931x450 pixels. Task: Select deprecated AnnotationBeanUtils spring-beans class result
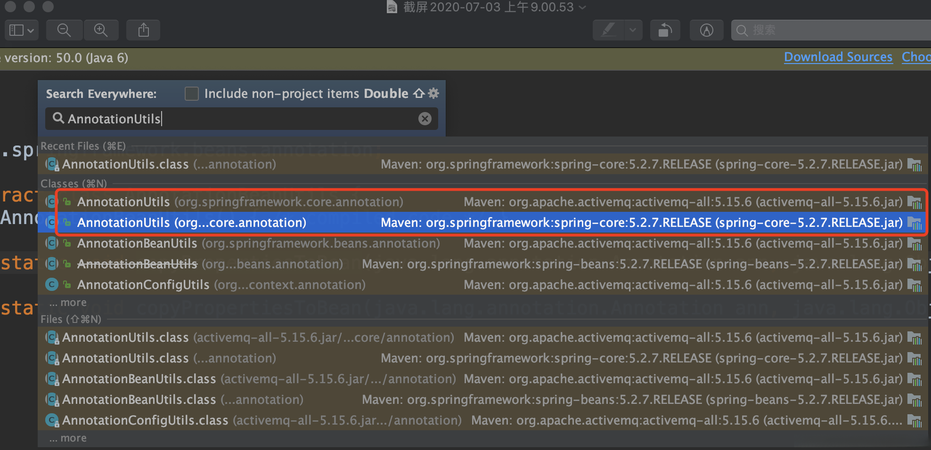click(483, 264)
